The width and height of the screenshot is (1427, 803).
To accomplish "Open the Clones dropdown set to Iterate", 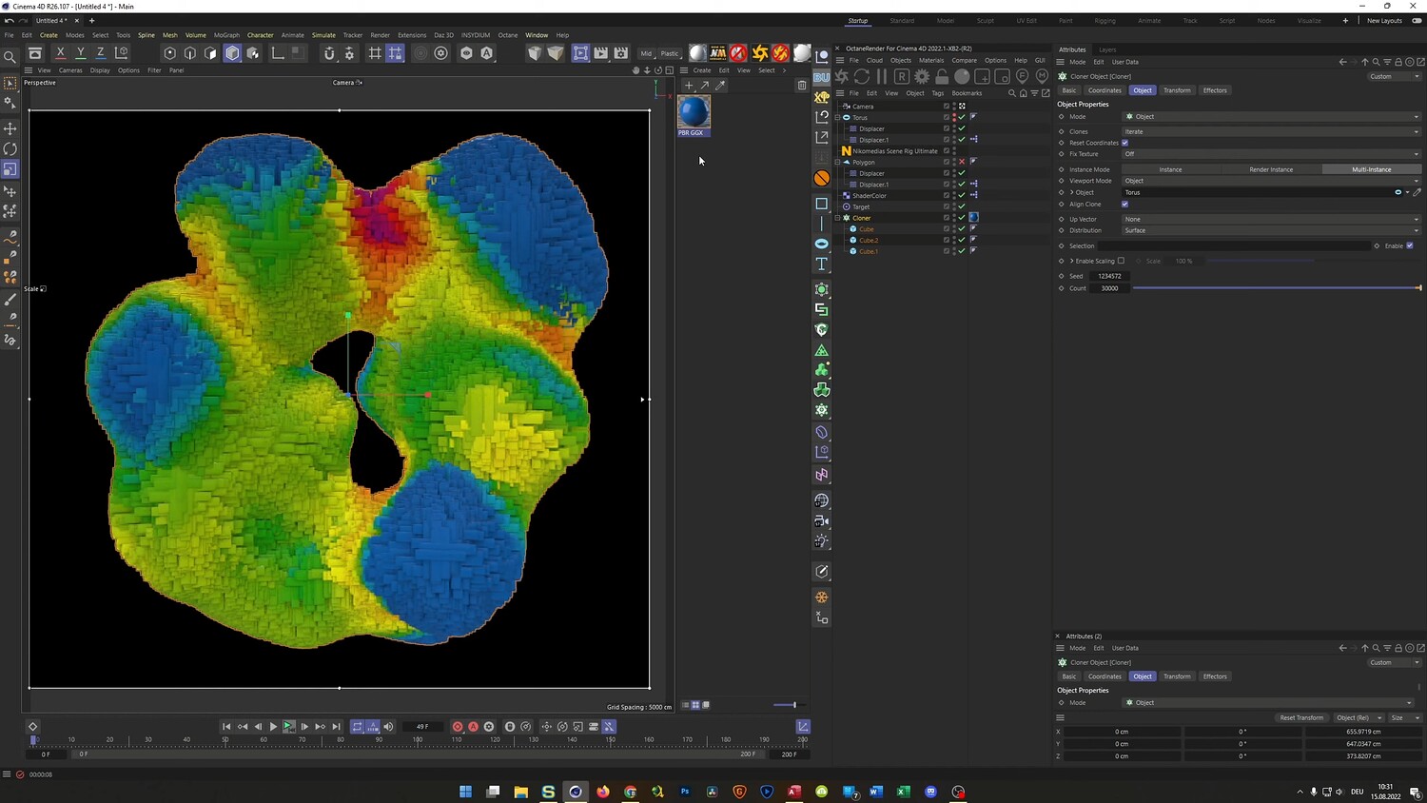I will (x=1272, y=132).
